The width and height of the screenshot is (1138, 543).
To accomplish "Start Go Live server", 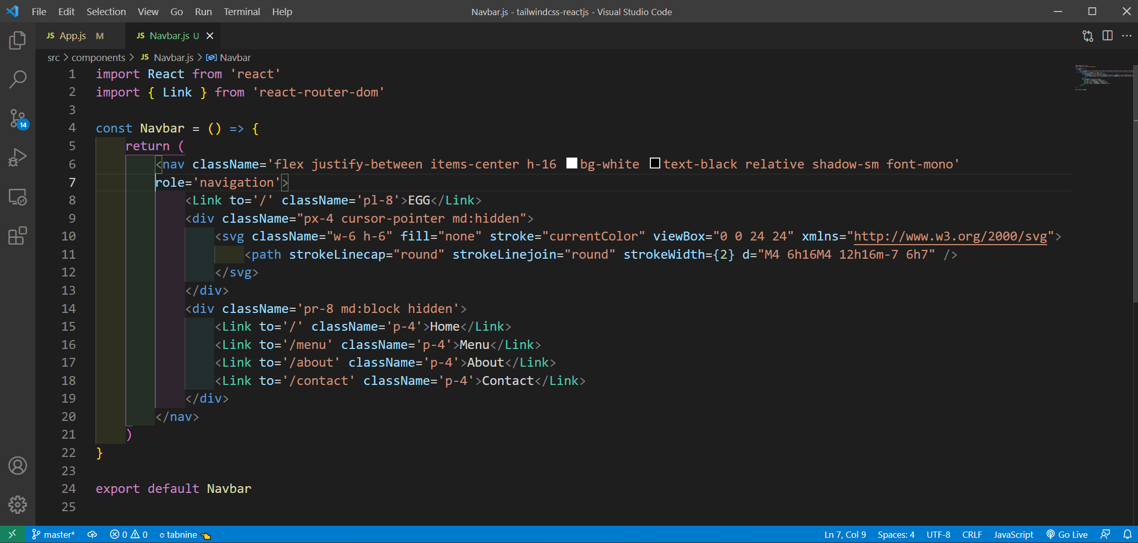I will point(1067,535).
